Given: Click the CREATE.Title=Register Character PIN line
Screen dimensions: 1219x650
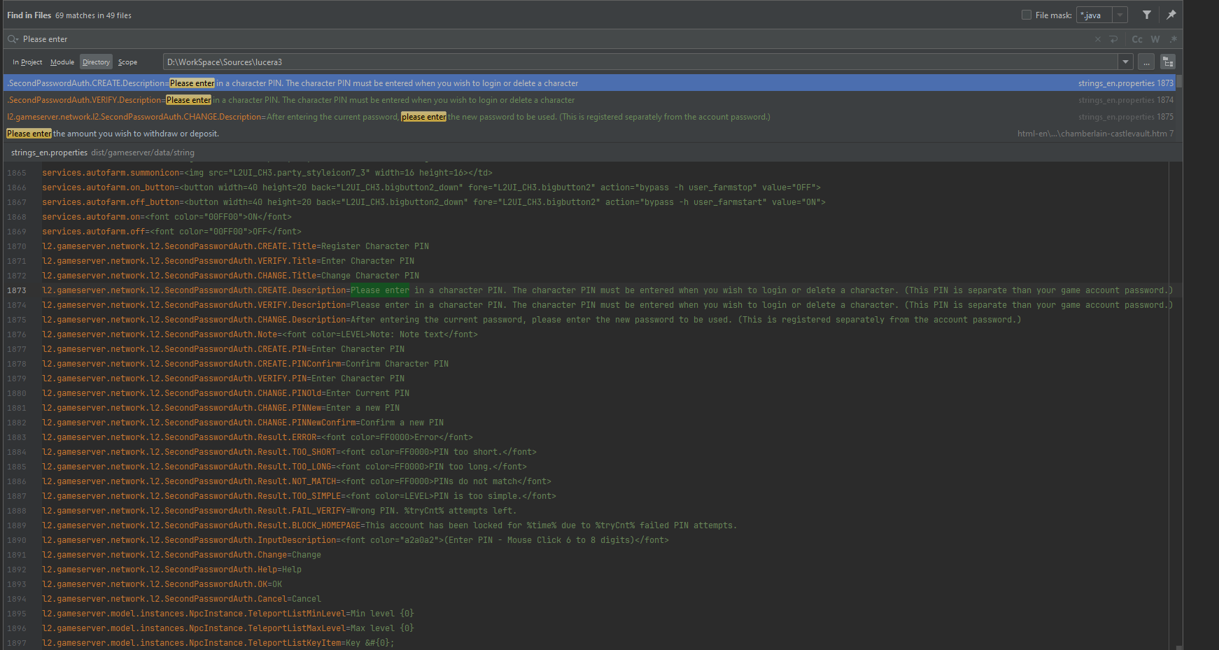Looking at the screenshot, I should tap(235, 246).
